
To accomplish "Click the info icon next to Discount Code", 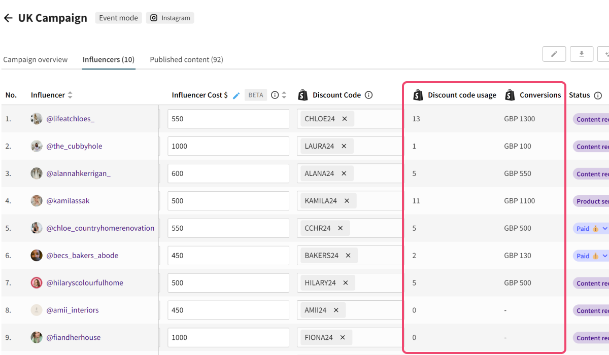I will tap(368, 95).
